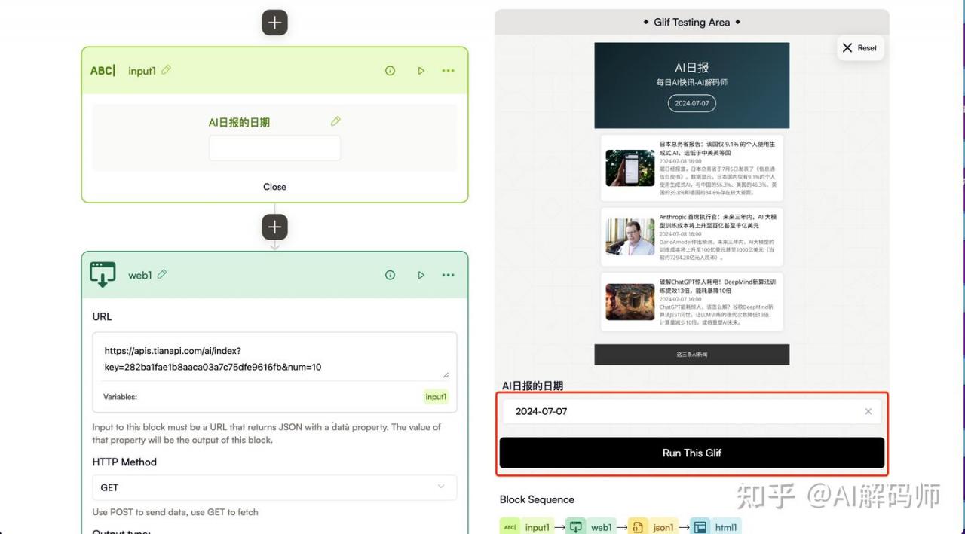This screenshot has height=534, width=965.
Task: Click the Block Sequence heading
Action: tap(537, 499)
